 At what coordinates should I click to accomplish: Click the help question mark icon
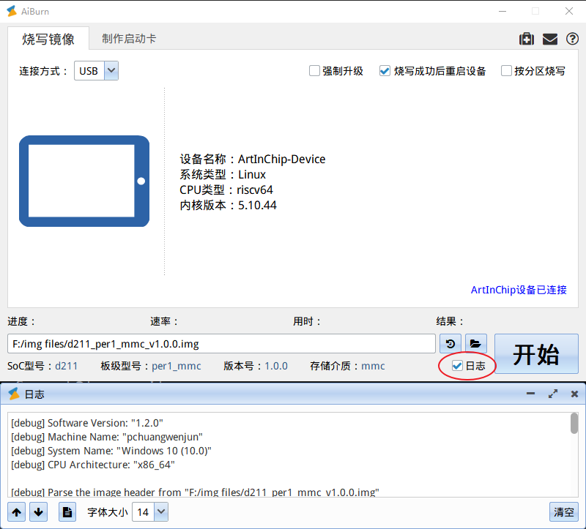(572, 39)
